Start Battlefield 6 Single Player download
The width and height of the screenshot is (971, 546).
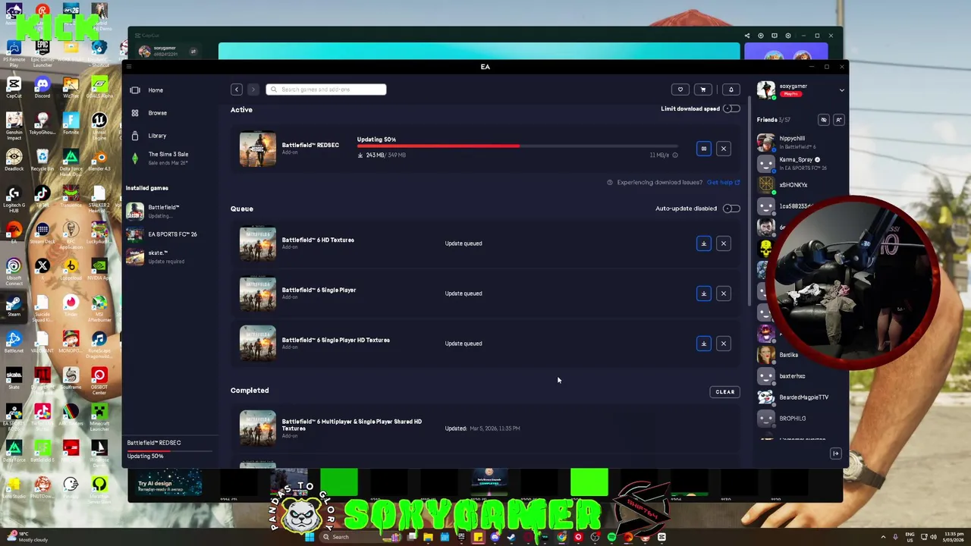click(703, 293)
